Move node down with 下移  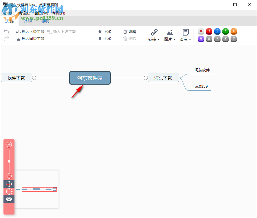click(x=104, y=39)
